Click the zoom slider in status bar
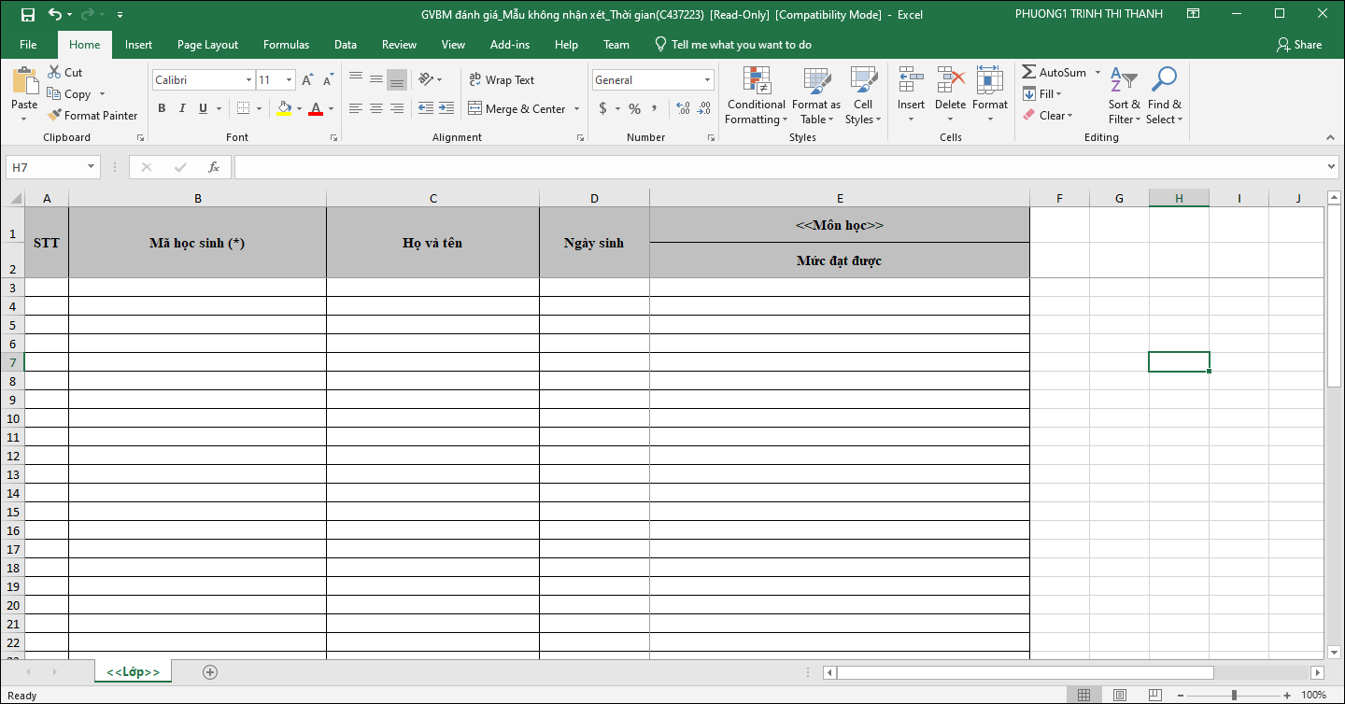 point(1234,696)
